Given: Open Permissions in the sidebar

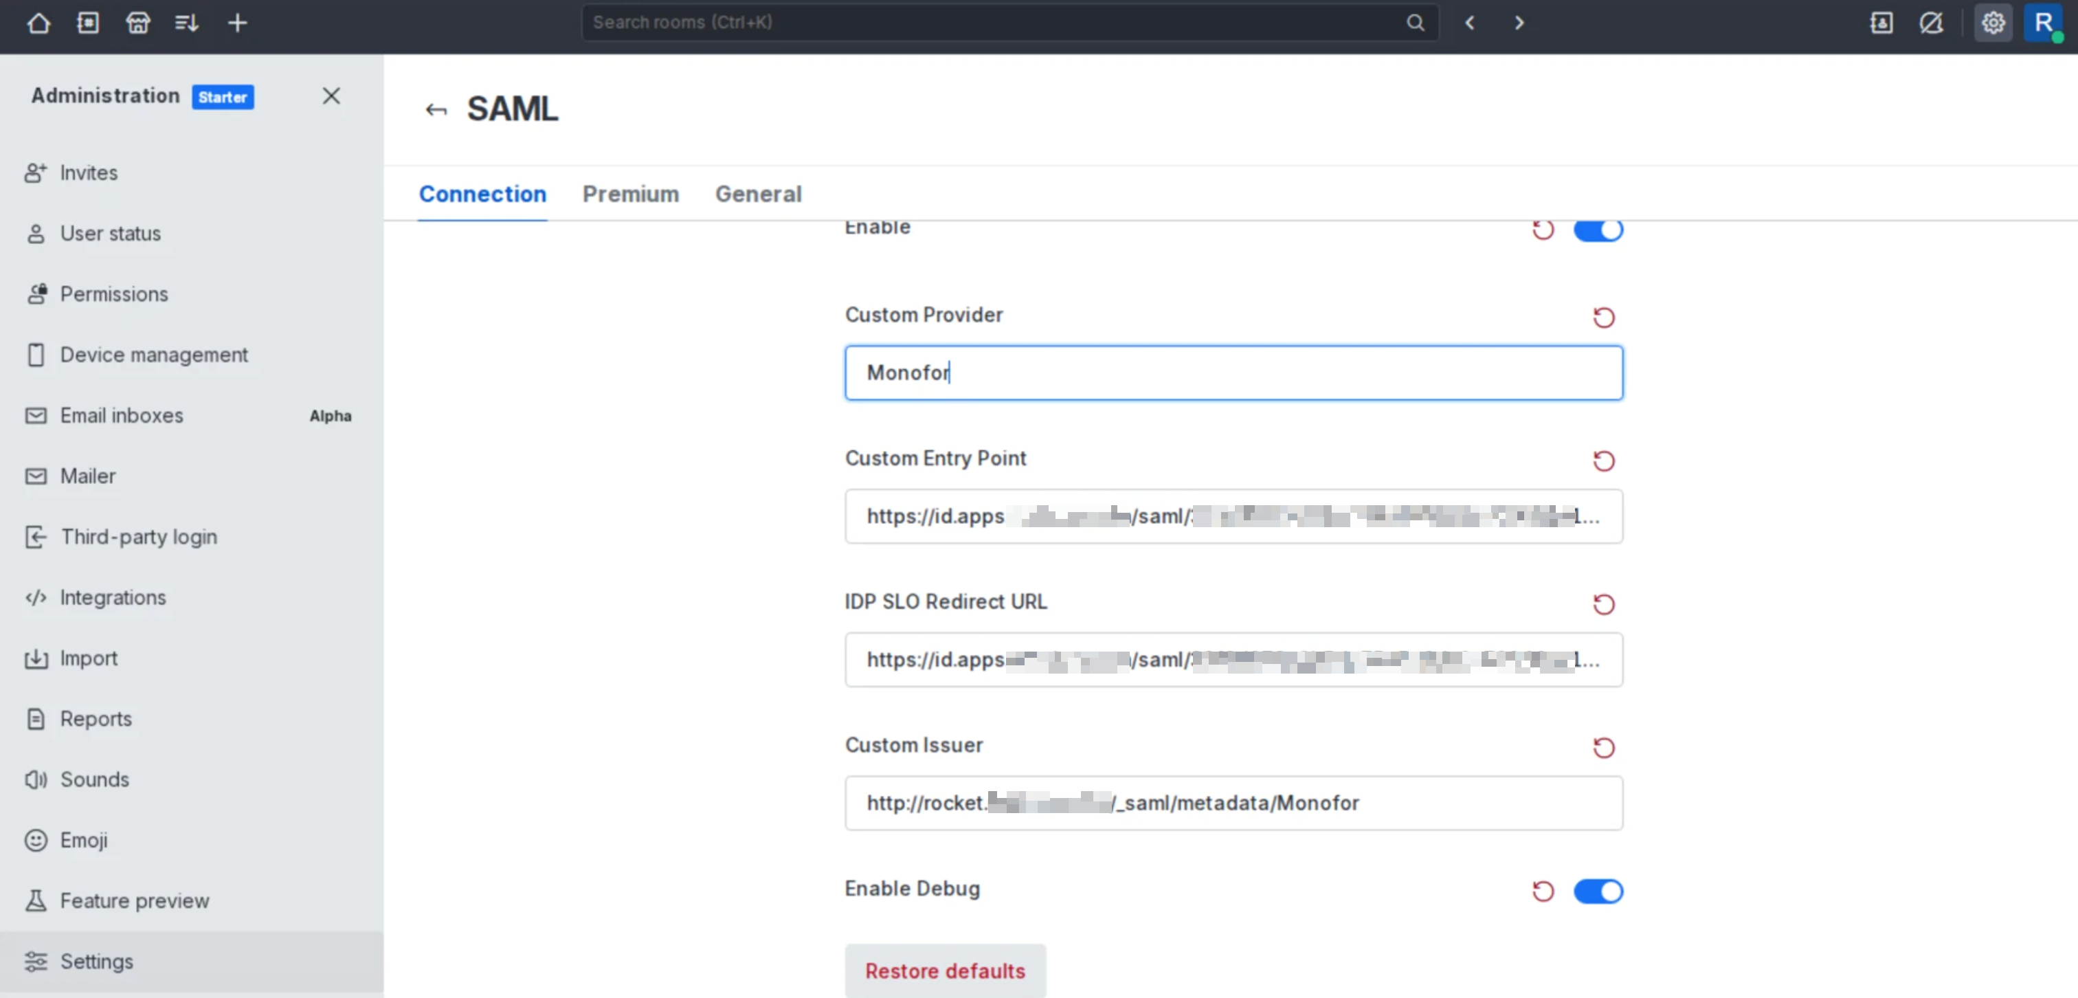Looking at the screenshot, I should [192, 293].
